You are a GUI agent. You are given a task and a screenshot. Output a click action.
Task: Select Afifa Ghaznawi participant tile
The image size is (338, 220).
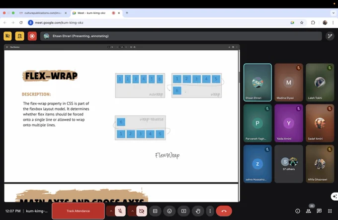tap(320, 164)
